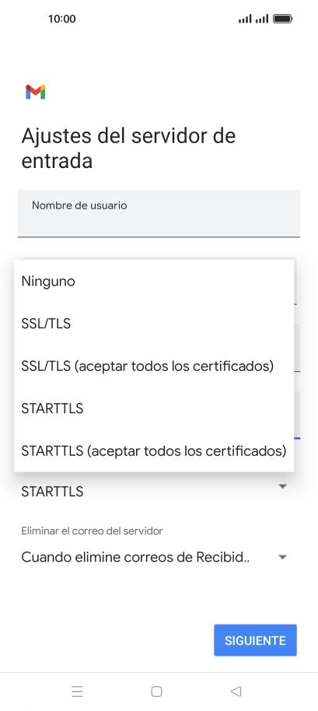Check the battery icon in the status bar
Viewport: 318px width, 711px height.
click(x=283, y=19)
